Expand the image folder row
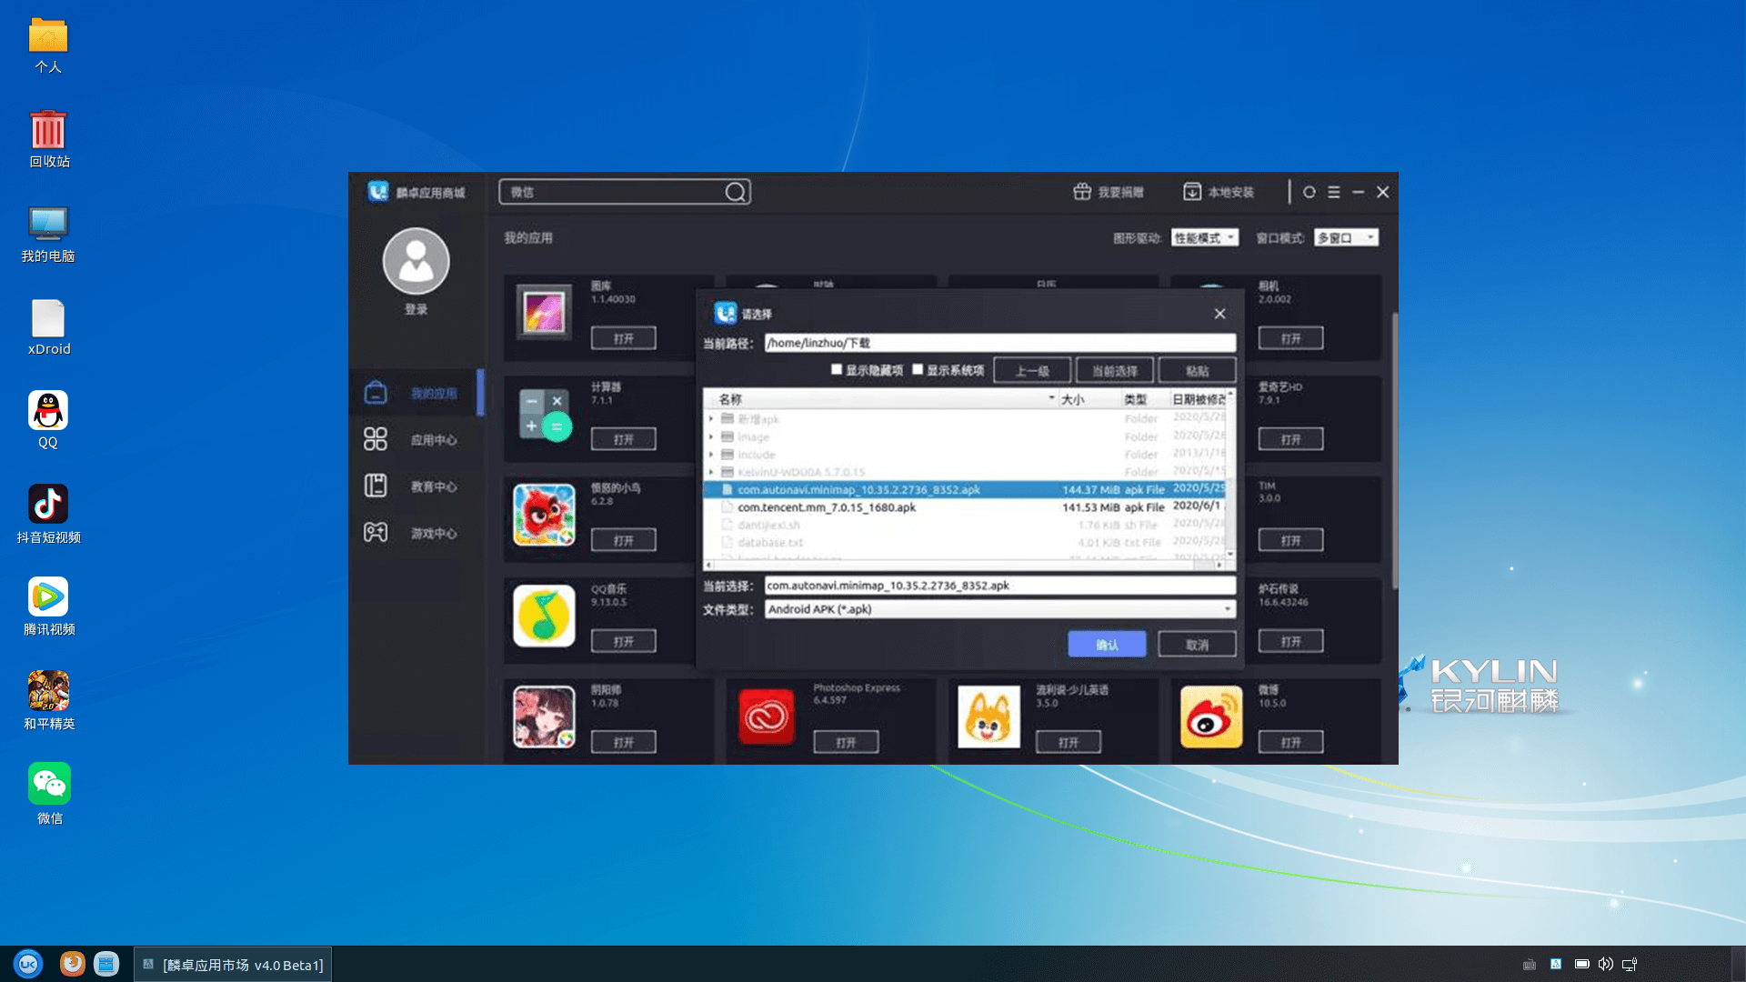The width and height of the screenshot is (1746, 982). coord(711,436)
